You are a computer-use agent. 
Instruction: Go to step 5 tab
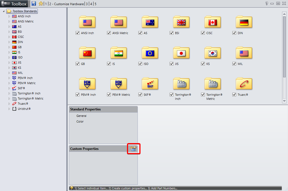96,4
